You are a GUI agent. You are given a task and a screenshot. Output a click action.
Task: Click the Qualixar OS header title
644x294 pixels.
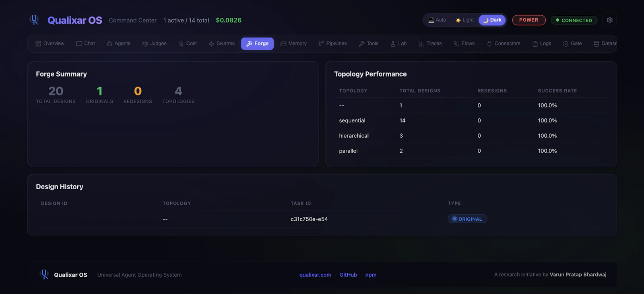pyautogui.click(x=75, y=20)
